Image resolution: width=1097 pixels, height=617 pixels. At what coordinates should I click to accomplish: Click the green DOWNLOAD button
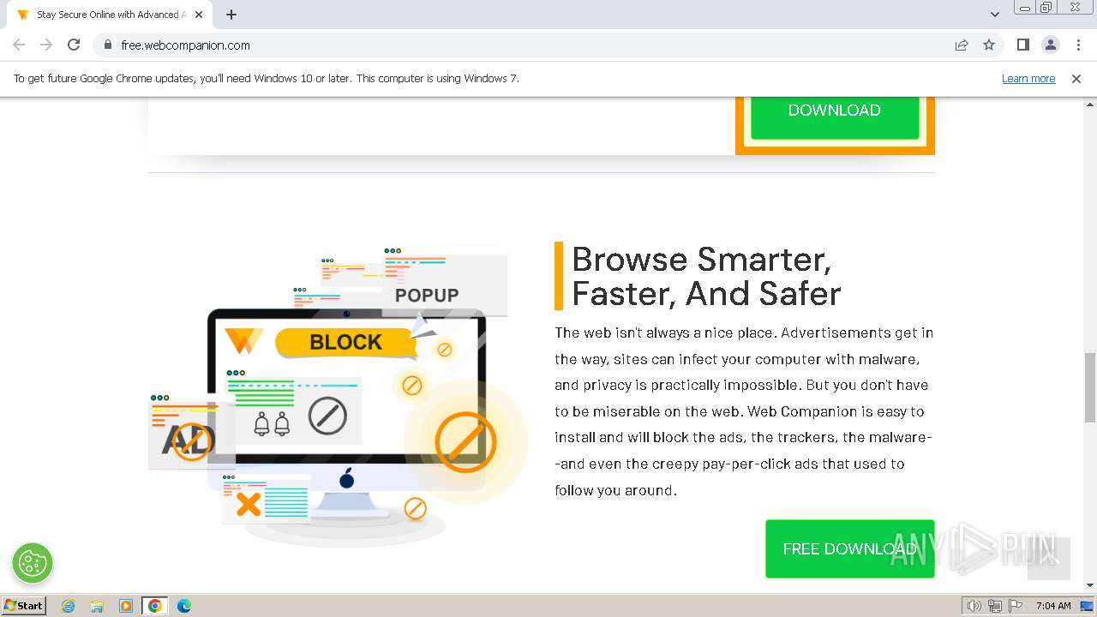coord(835,117)
